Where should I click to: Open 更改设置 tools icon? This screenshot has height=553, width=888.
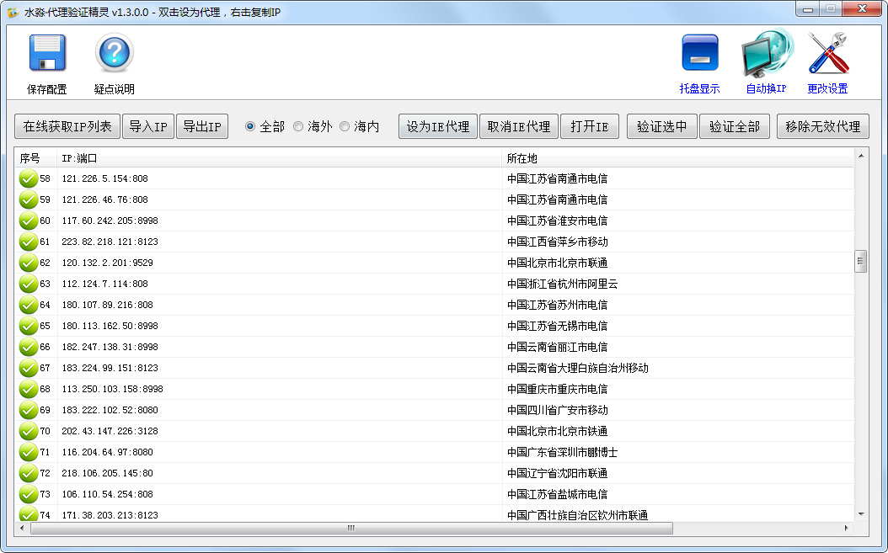827,54
